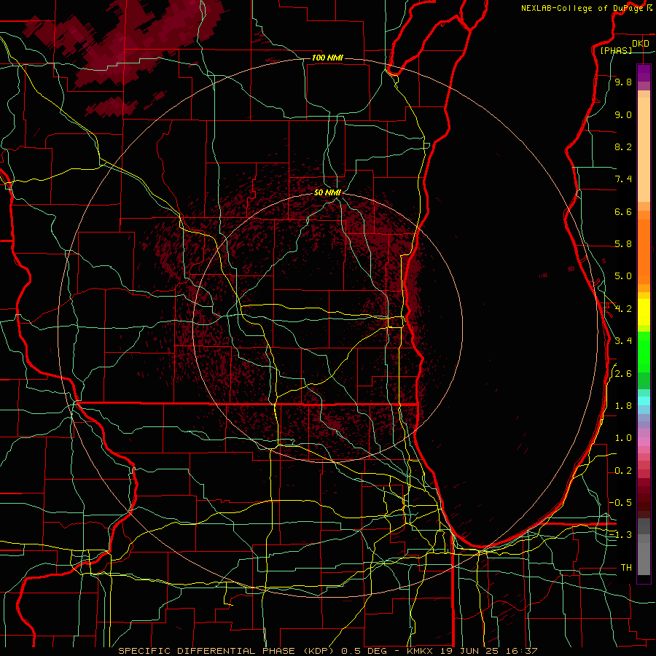The width and height of the screenshot is (656, 656).
Task: Click the KMKX 19 JUN 25 16:37 timestamp
Action: 472,651
